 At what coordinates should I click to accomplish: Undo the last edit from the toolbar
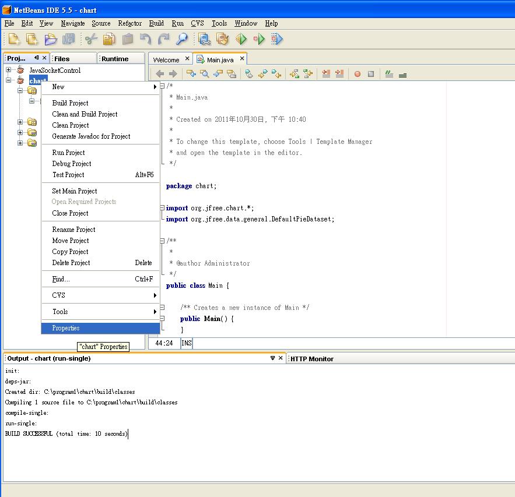click(x=145, y=38)
